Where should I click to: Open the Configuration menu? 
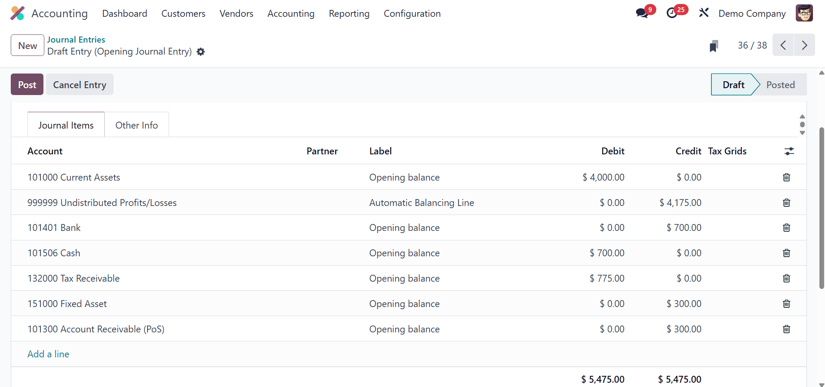click(x=412, y=14)
